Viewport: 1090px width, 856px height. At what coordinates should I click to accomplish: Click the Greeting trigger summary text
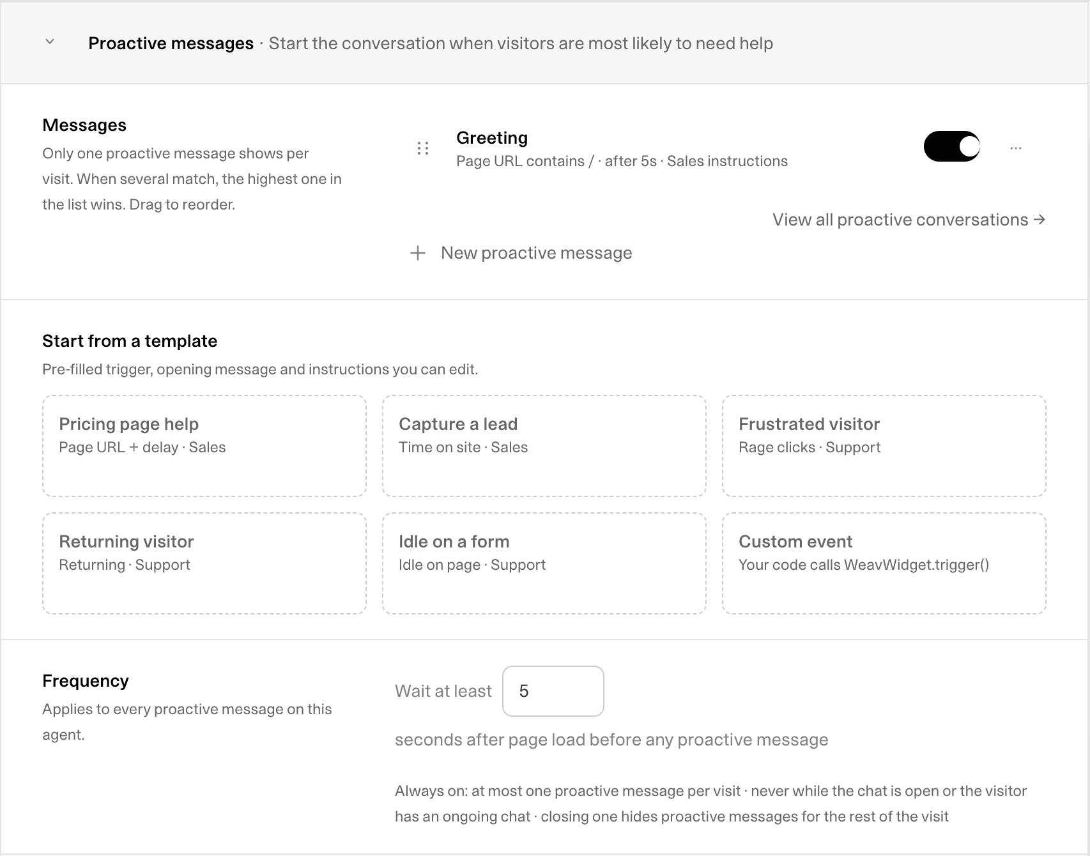tap(622, 161)
